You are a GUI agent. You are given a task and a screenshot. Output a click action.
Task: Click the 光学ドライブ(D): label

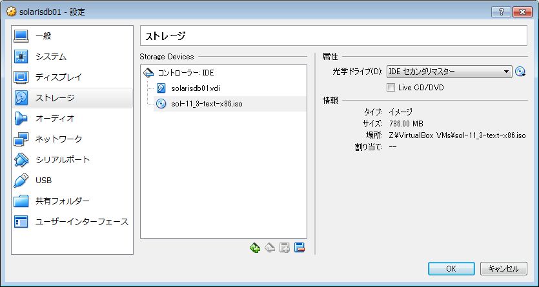pyautogui.click(x=358, y=72)
